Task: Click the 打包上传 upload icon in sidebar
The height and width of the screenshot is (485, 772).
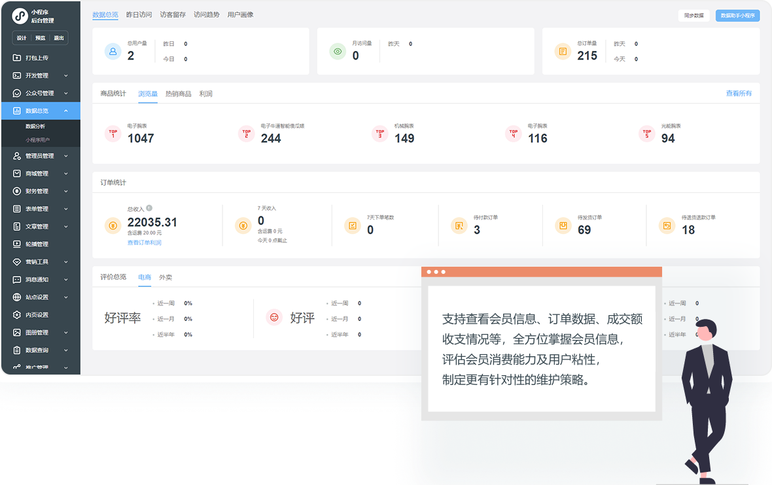Action: [18, 58]
